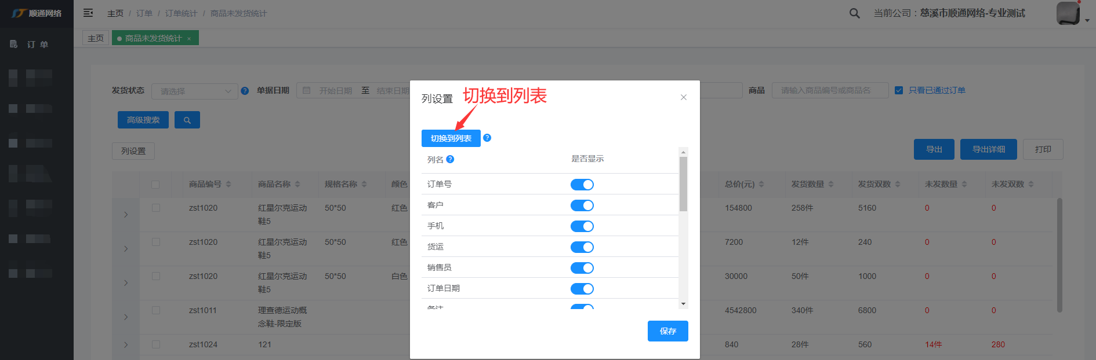Viewport: 1096px width, 360px height.
Task: Click help icon beside 发货状态 dropdown
Action: (x=245, y=91)
